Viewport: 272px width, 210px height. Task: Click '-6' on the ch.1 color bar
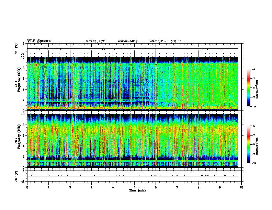(254, 69)
